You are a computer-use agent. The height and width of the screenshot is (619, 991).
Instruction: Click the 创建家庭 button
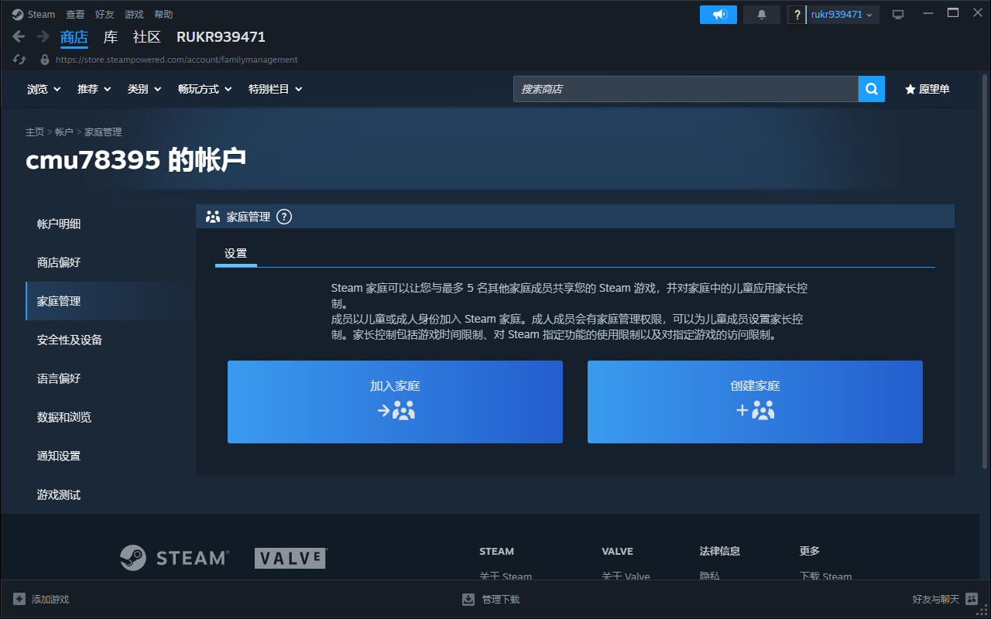point(755,402)
